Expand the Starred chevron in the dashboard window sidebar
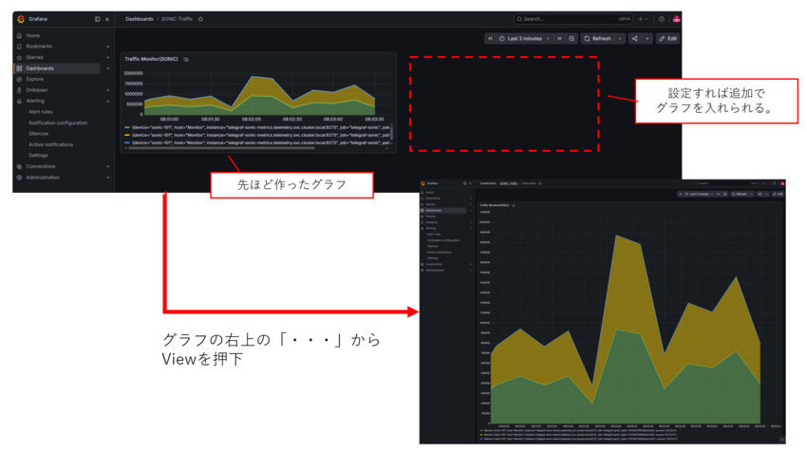The width and height of the screenshot is (807, 452). click(x=108, y=58)
